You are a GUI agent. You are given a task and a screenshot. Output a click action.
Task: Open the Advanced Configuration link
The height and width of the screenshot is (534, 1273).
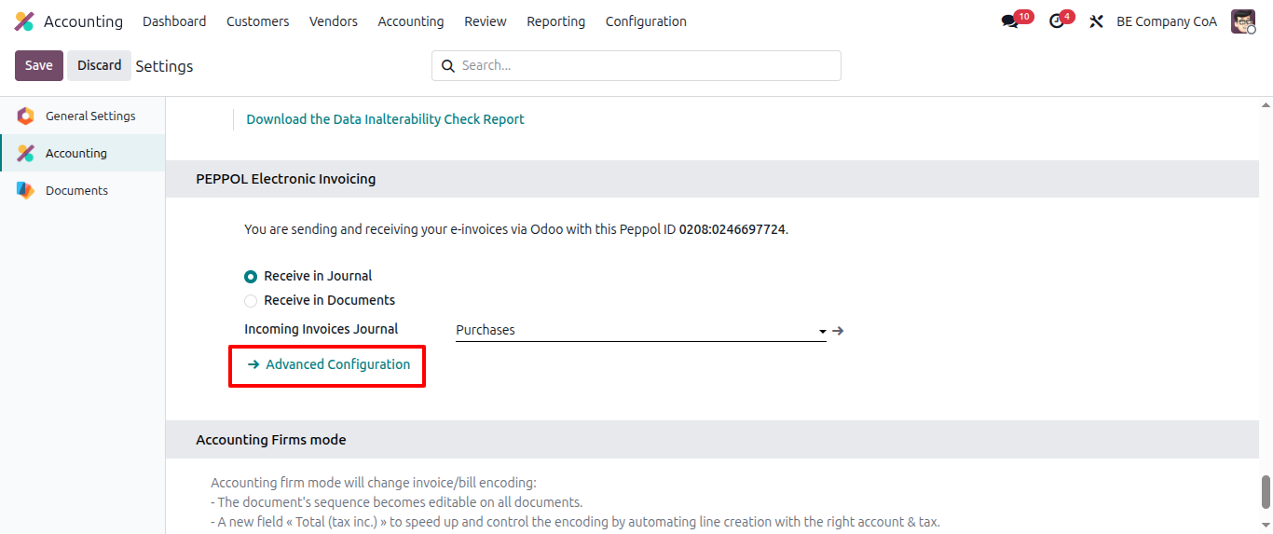[x=337, y=364]
